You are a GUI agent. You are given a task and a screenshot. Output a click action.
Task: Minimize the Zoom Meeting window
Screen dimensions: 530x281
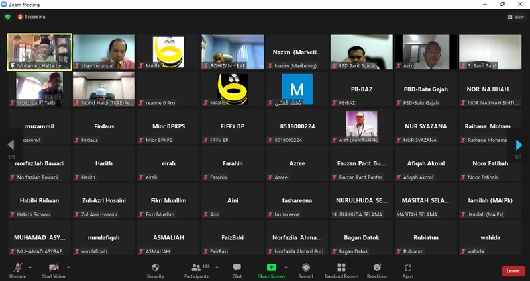coord(486,4)
